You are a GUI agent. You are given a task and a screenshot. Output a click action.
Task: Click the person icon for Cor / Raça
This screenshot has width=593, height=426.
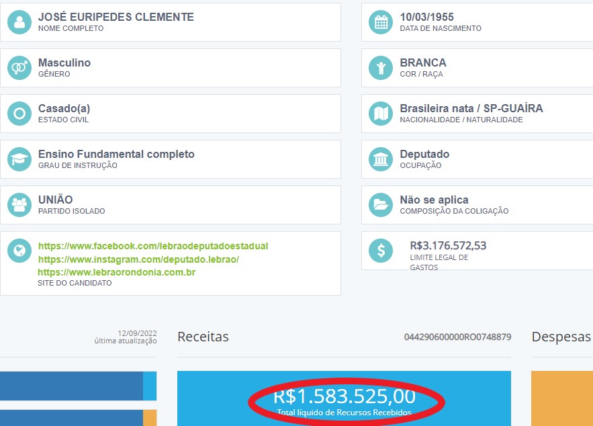coord(381,68)
